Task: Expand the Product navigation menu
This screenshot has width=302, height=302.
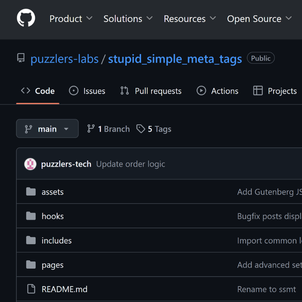Action: click(x=71, y=19)
